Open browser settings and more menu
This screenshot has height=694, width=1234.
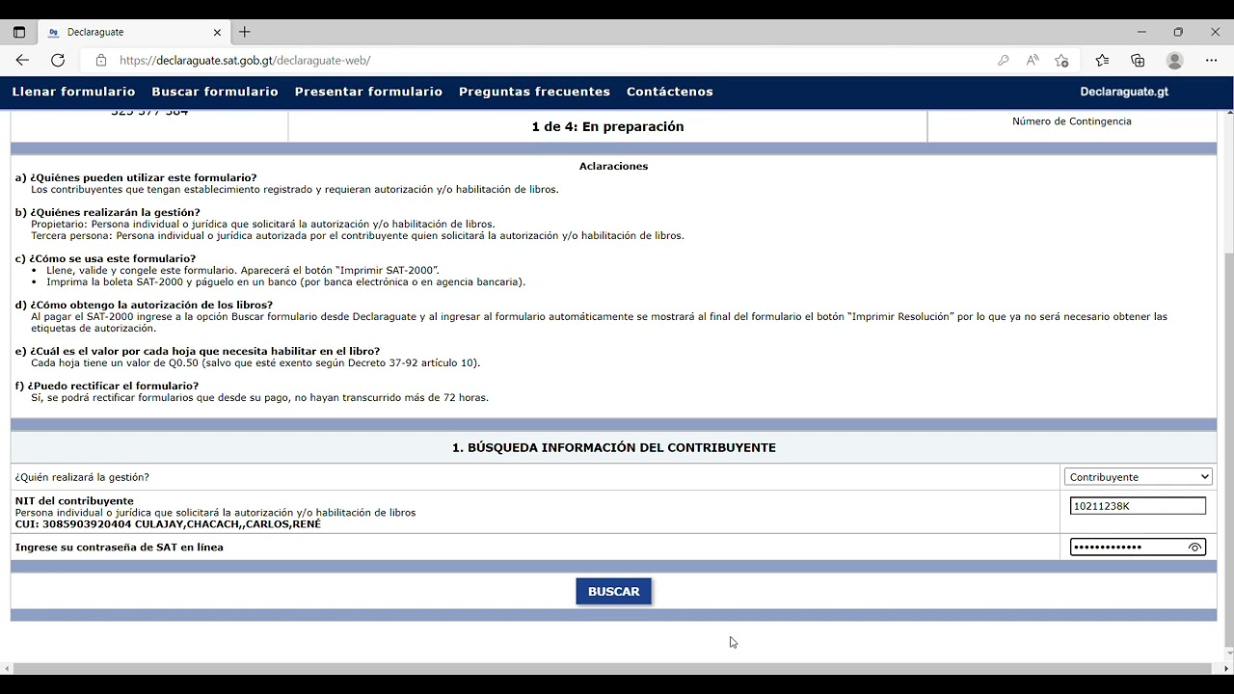(1212, 60)
